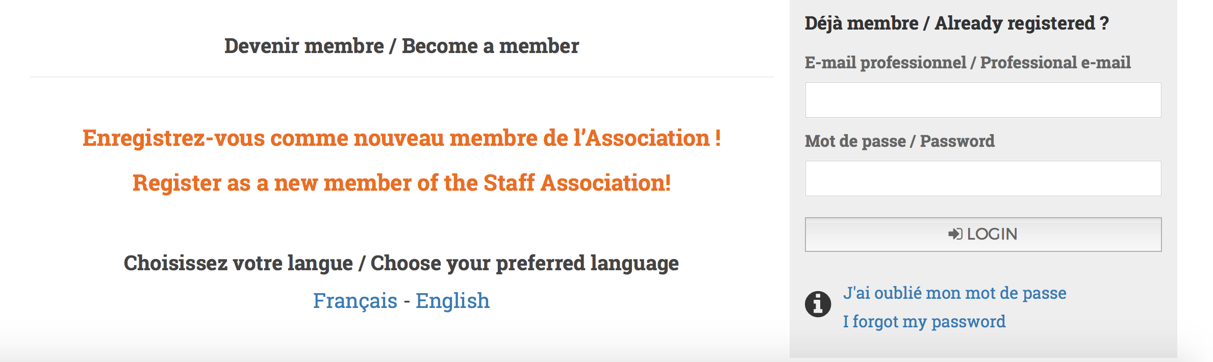
Task: Open the "J'ai oublié mon mot de passe" link
Action: pyautogui.click(x=954, y=293)
